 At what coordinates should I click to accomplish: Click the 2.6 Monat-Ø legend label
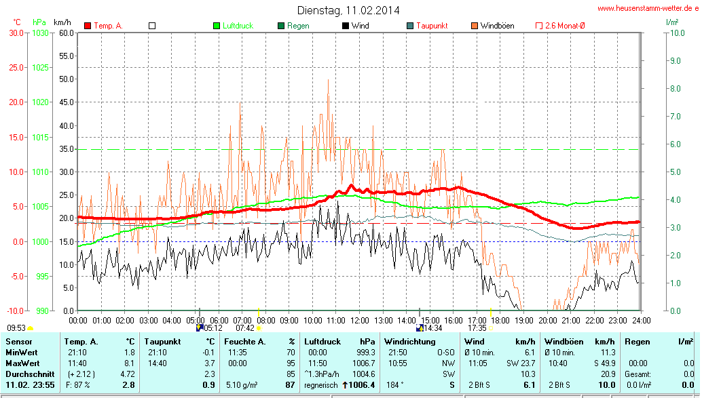coord(565,26)
